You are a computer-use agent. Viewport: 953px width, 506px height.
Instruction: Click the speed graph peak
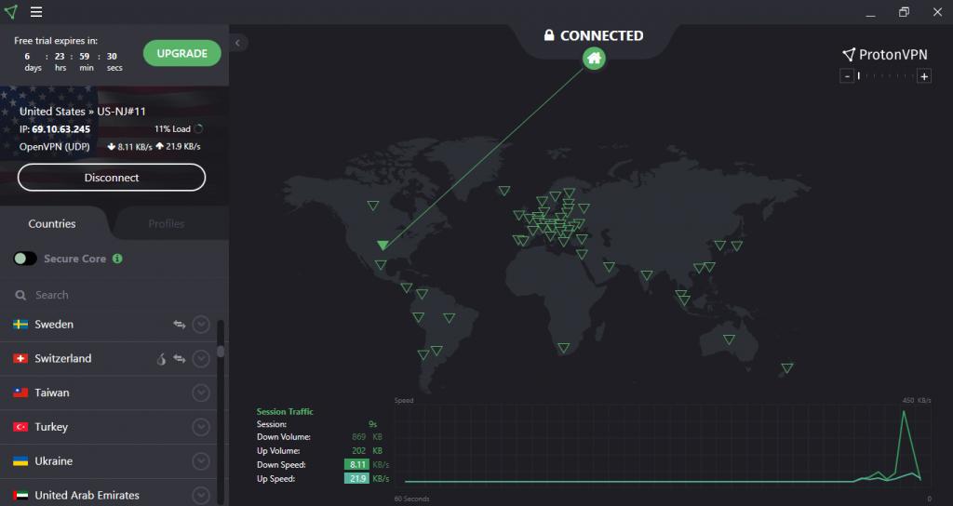click(904, 412)
